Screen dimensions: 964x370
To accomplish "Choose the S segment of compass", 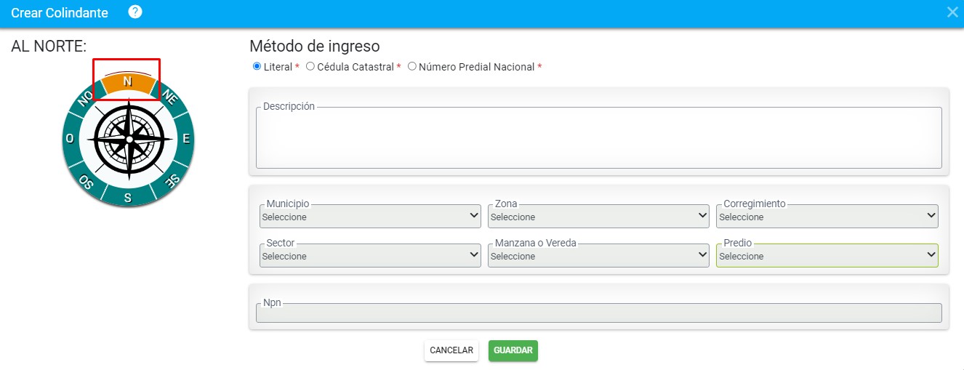I will point(127,197).
